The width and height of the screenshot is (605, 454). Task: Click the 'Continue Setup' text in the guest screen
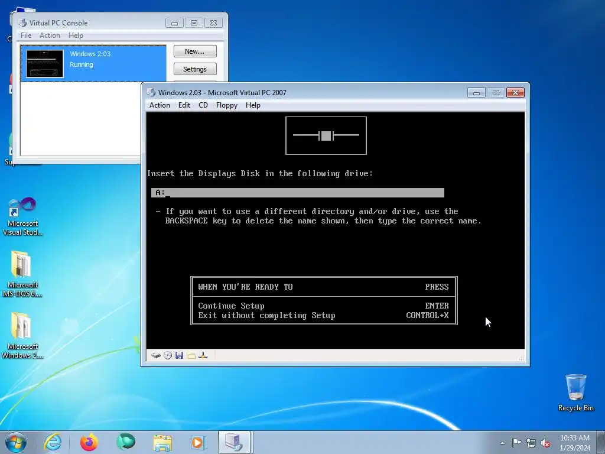point(231,306)
